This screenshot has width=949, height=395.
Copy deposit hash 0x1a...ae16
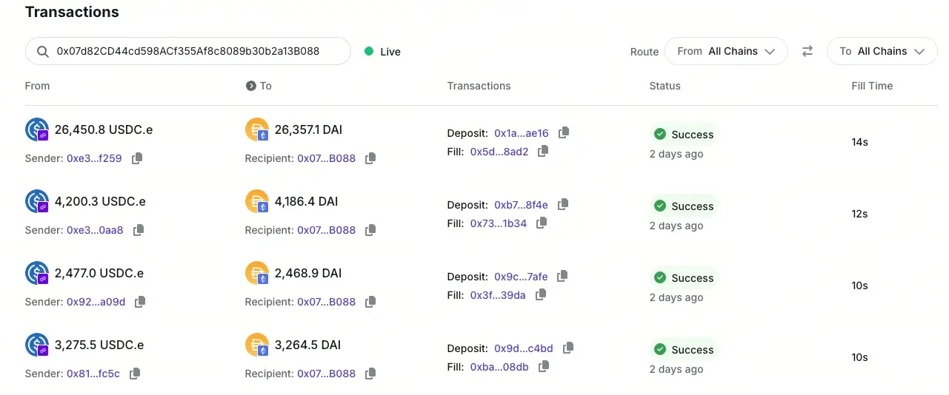pos(564,132)
